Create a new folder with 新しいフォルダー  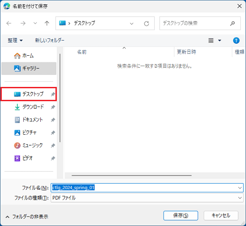50,41
